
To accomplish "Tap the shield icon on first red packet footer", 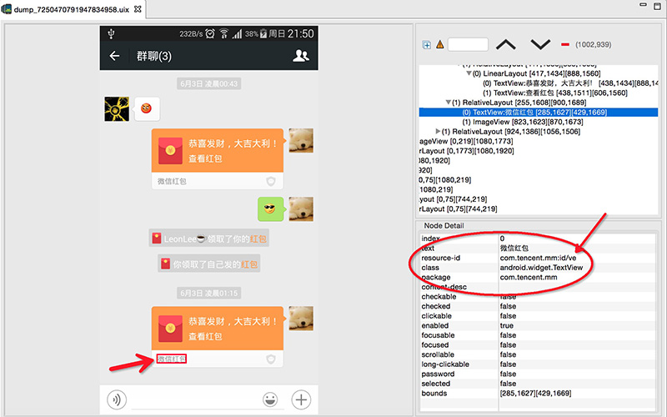I will point(270,182).
